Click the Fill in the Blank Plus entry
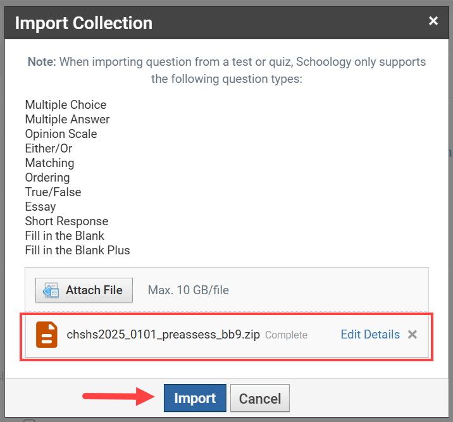Image resolution: width=453 pixels, height=422 pixels. (x=77, y=251)
